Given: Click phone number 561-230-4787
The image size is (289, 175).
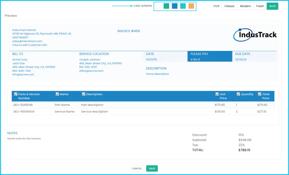Looking at the screenshot, I should (x=88, y=67).
